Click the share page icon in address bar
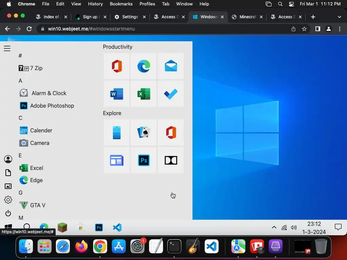Viewport: 347px width, 260px height. pos(293,29)
